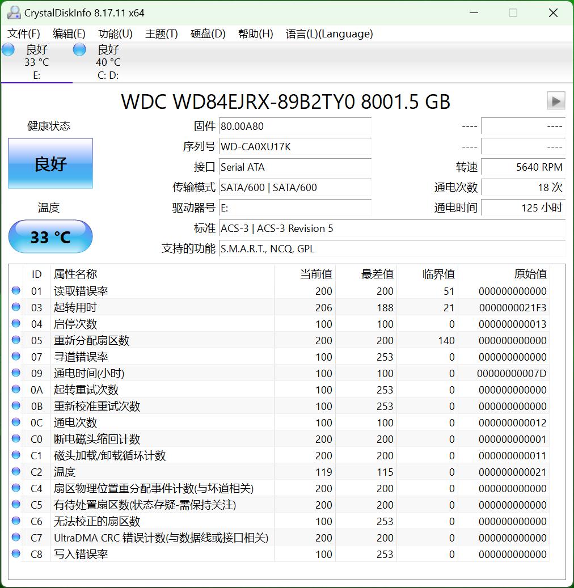The width and height of the screenshot is (574, 588).
Task: Open the 主题(T) menu
Action: [161, 34]
